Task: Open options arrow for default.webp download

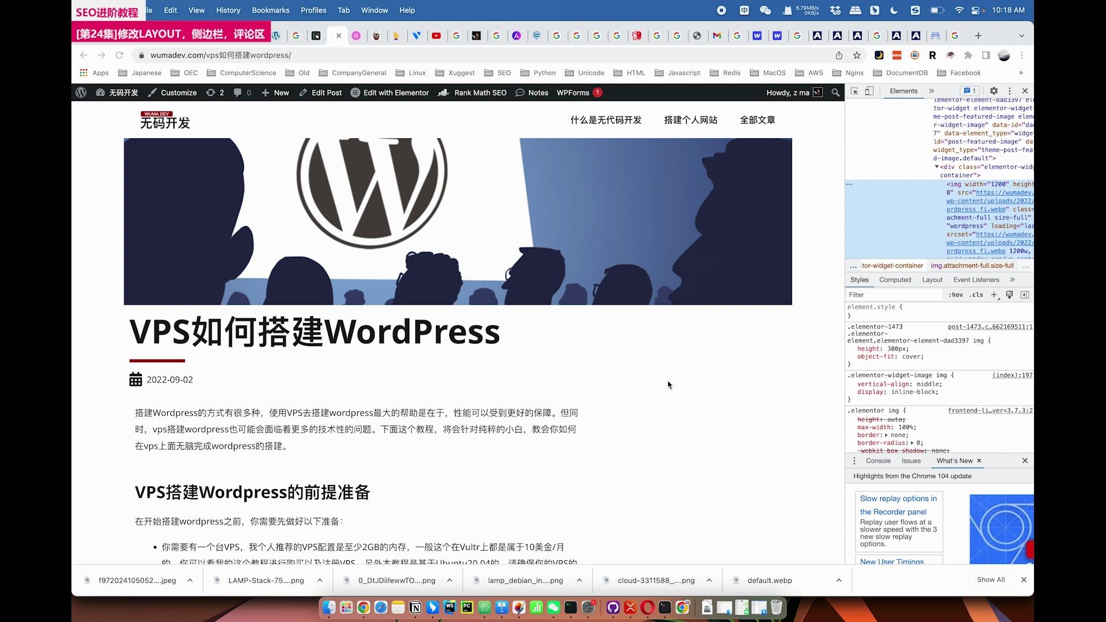Action: click(839, 581)
